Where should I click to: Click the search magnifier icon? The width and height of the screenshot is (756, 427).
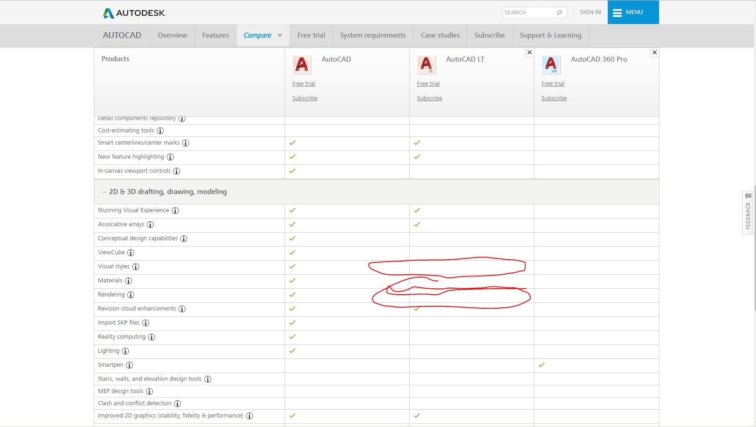coord(559,13)
